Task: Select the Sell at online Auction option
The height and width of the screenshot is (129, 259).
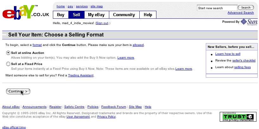Action: coord(8,53)
